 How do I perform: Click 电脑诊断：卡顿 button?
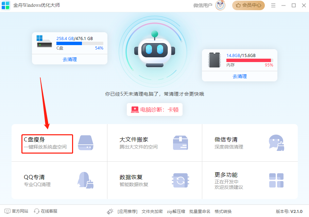point(155,110)
